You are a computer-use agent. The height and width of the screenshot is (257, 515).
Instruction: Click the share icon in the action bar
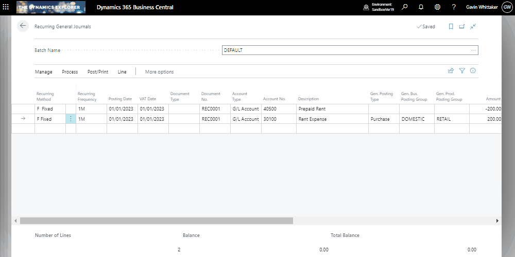451,71
